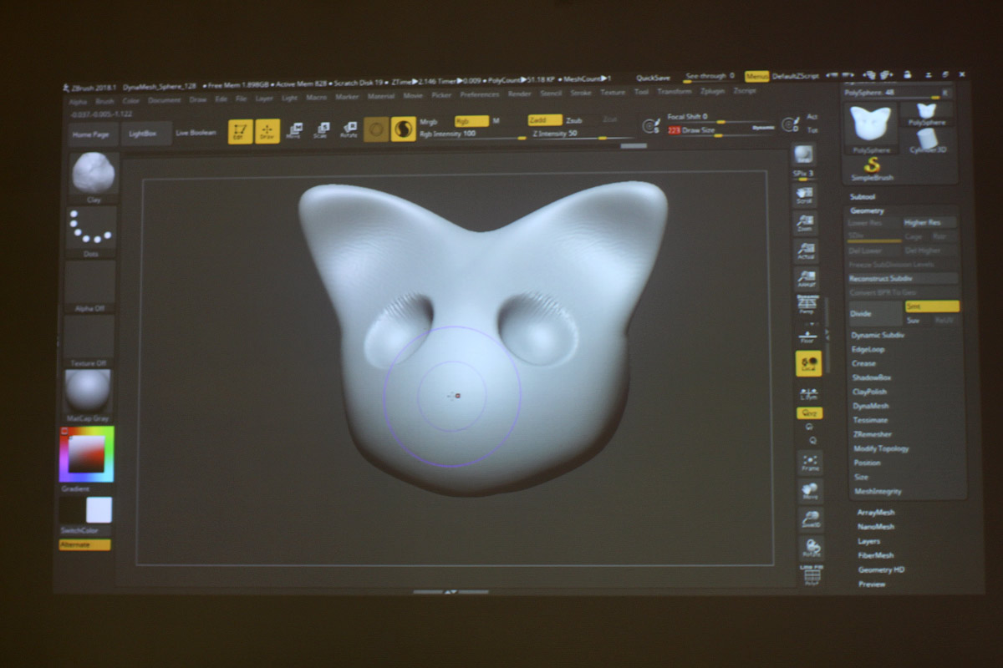
Task: Toggle the Zadd sculpt mode
Action: click(545, 120)
